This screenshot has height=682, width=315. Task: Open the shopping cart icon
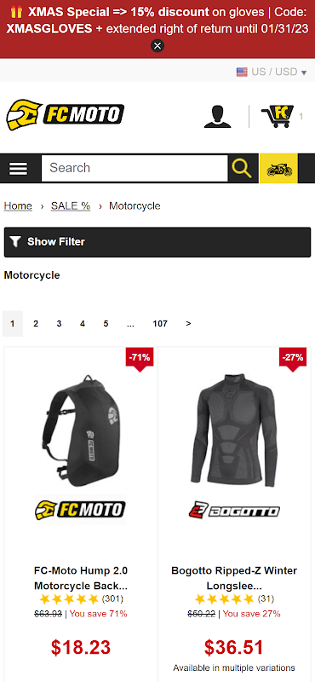click(278, 116)
